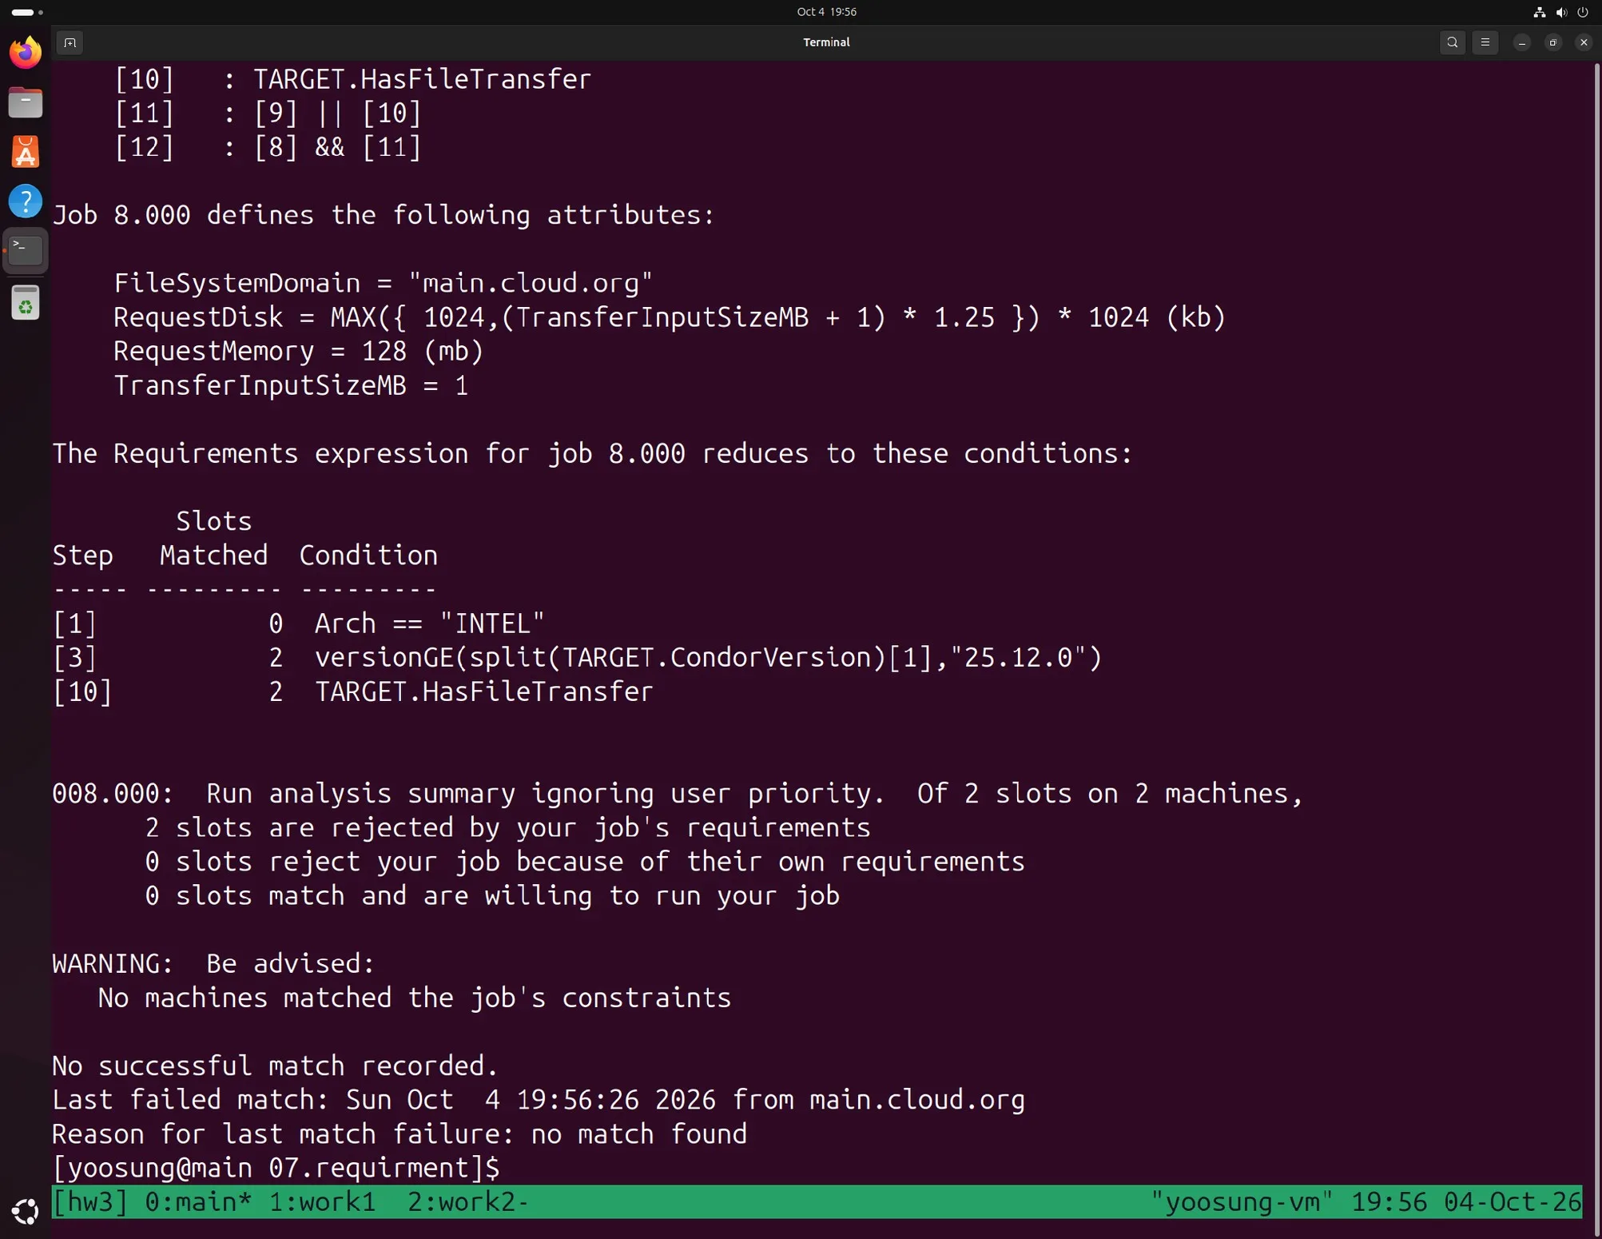Click the Arch == "INTEL" condition

[x=429, y=623]
